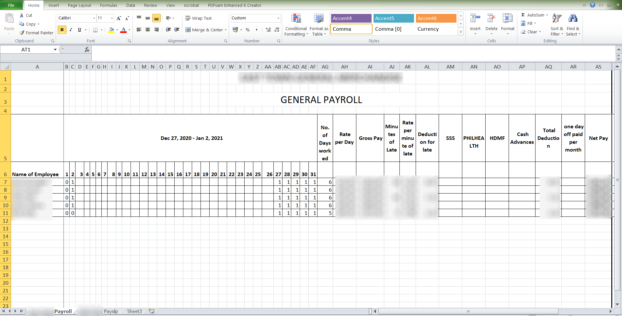Click the Increase Indent icon
Image resolution: width=622 pixels, height=316 pixels.
(177, 30)
